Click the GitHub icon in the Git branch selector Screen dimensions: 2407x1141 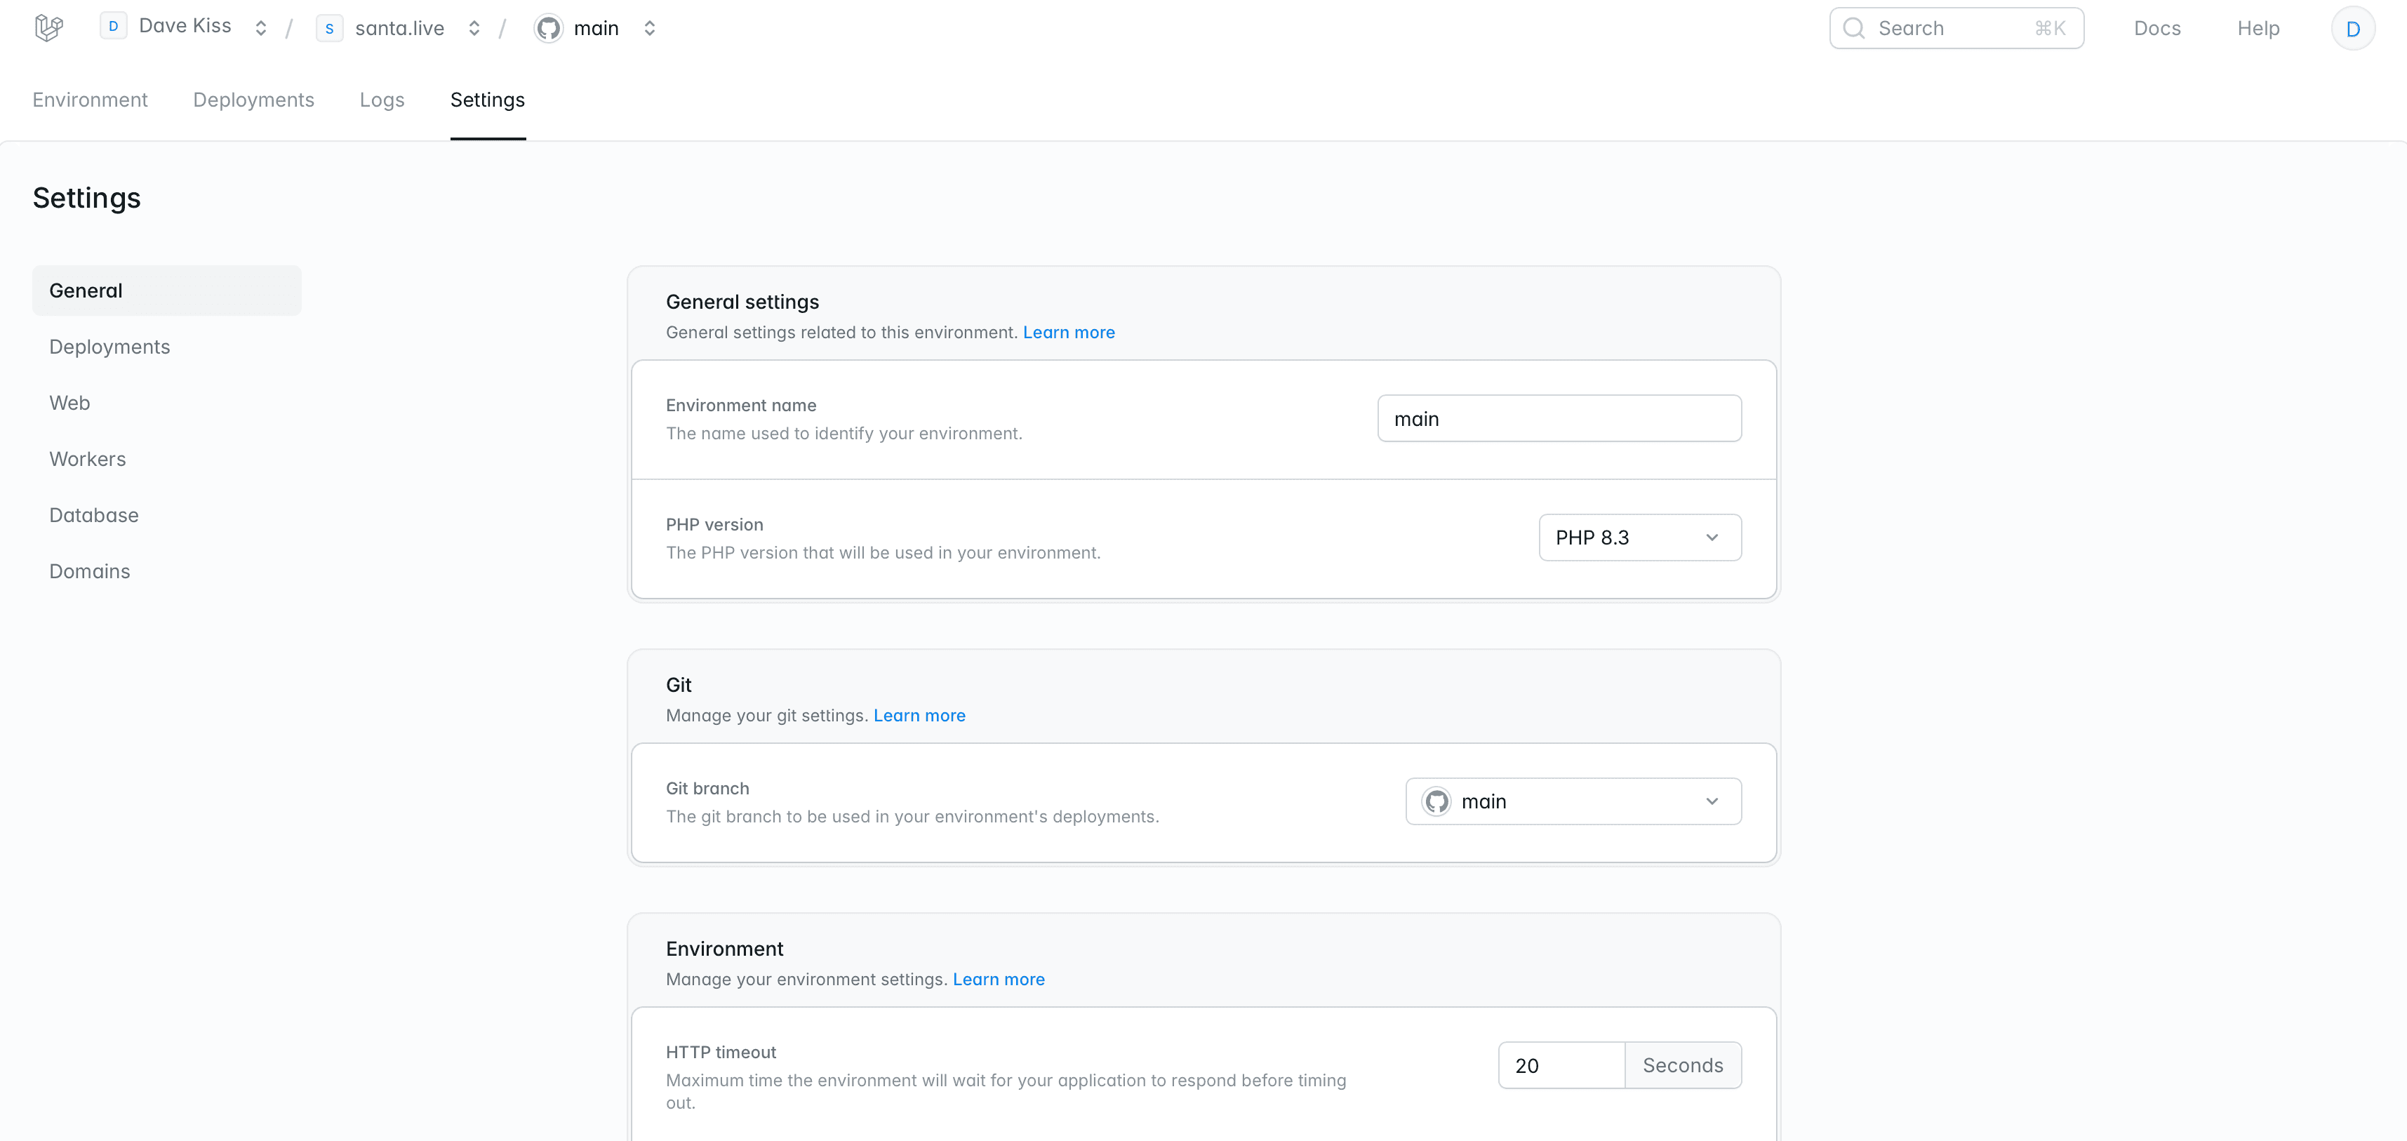(x=1436, y=801)
